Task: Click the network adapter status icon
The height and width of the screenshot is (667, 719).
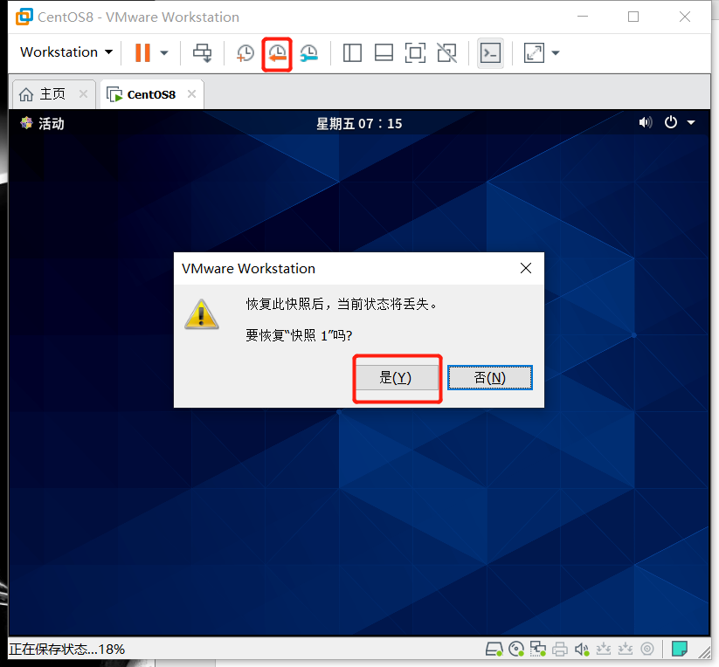Action: coord(537,649)
